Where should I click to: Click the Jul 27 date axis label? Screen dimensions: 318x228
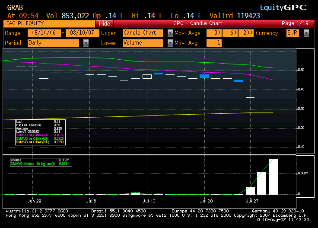tap(252, 201)
